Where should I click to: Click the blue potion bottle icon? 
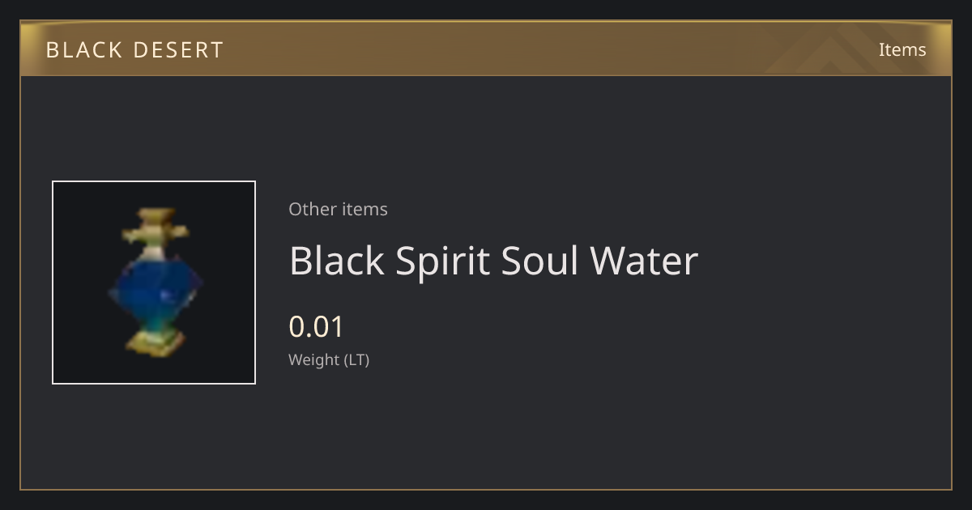pyautogui.click(x=154, y=282)
